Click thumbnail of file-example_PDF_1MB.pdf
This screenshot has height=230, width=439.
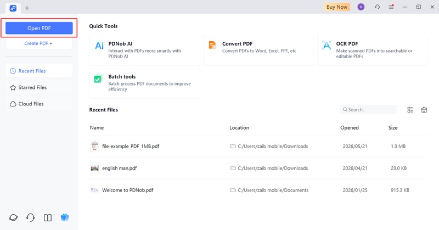(x=94, y=146)
